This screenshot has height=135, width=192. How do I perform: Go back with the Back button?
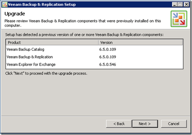pos(119,124)
